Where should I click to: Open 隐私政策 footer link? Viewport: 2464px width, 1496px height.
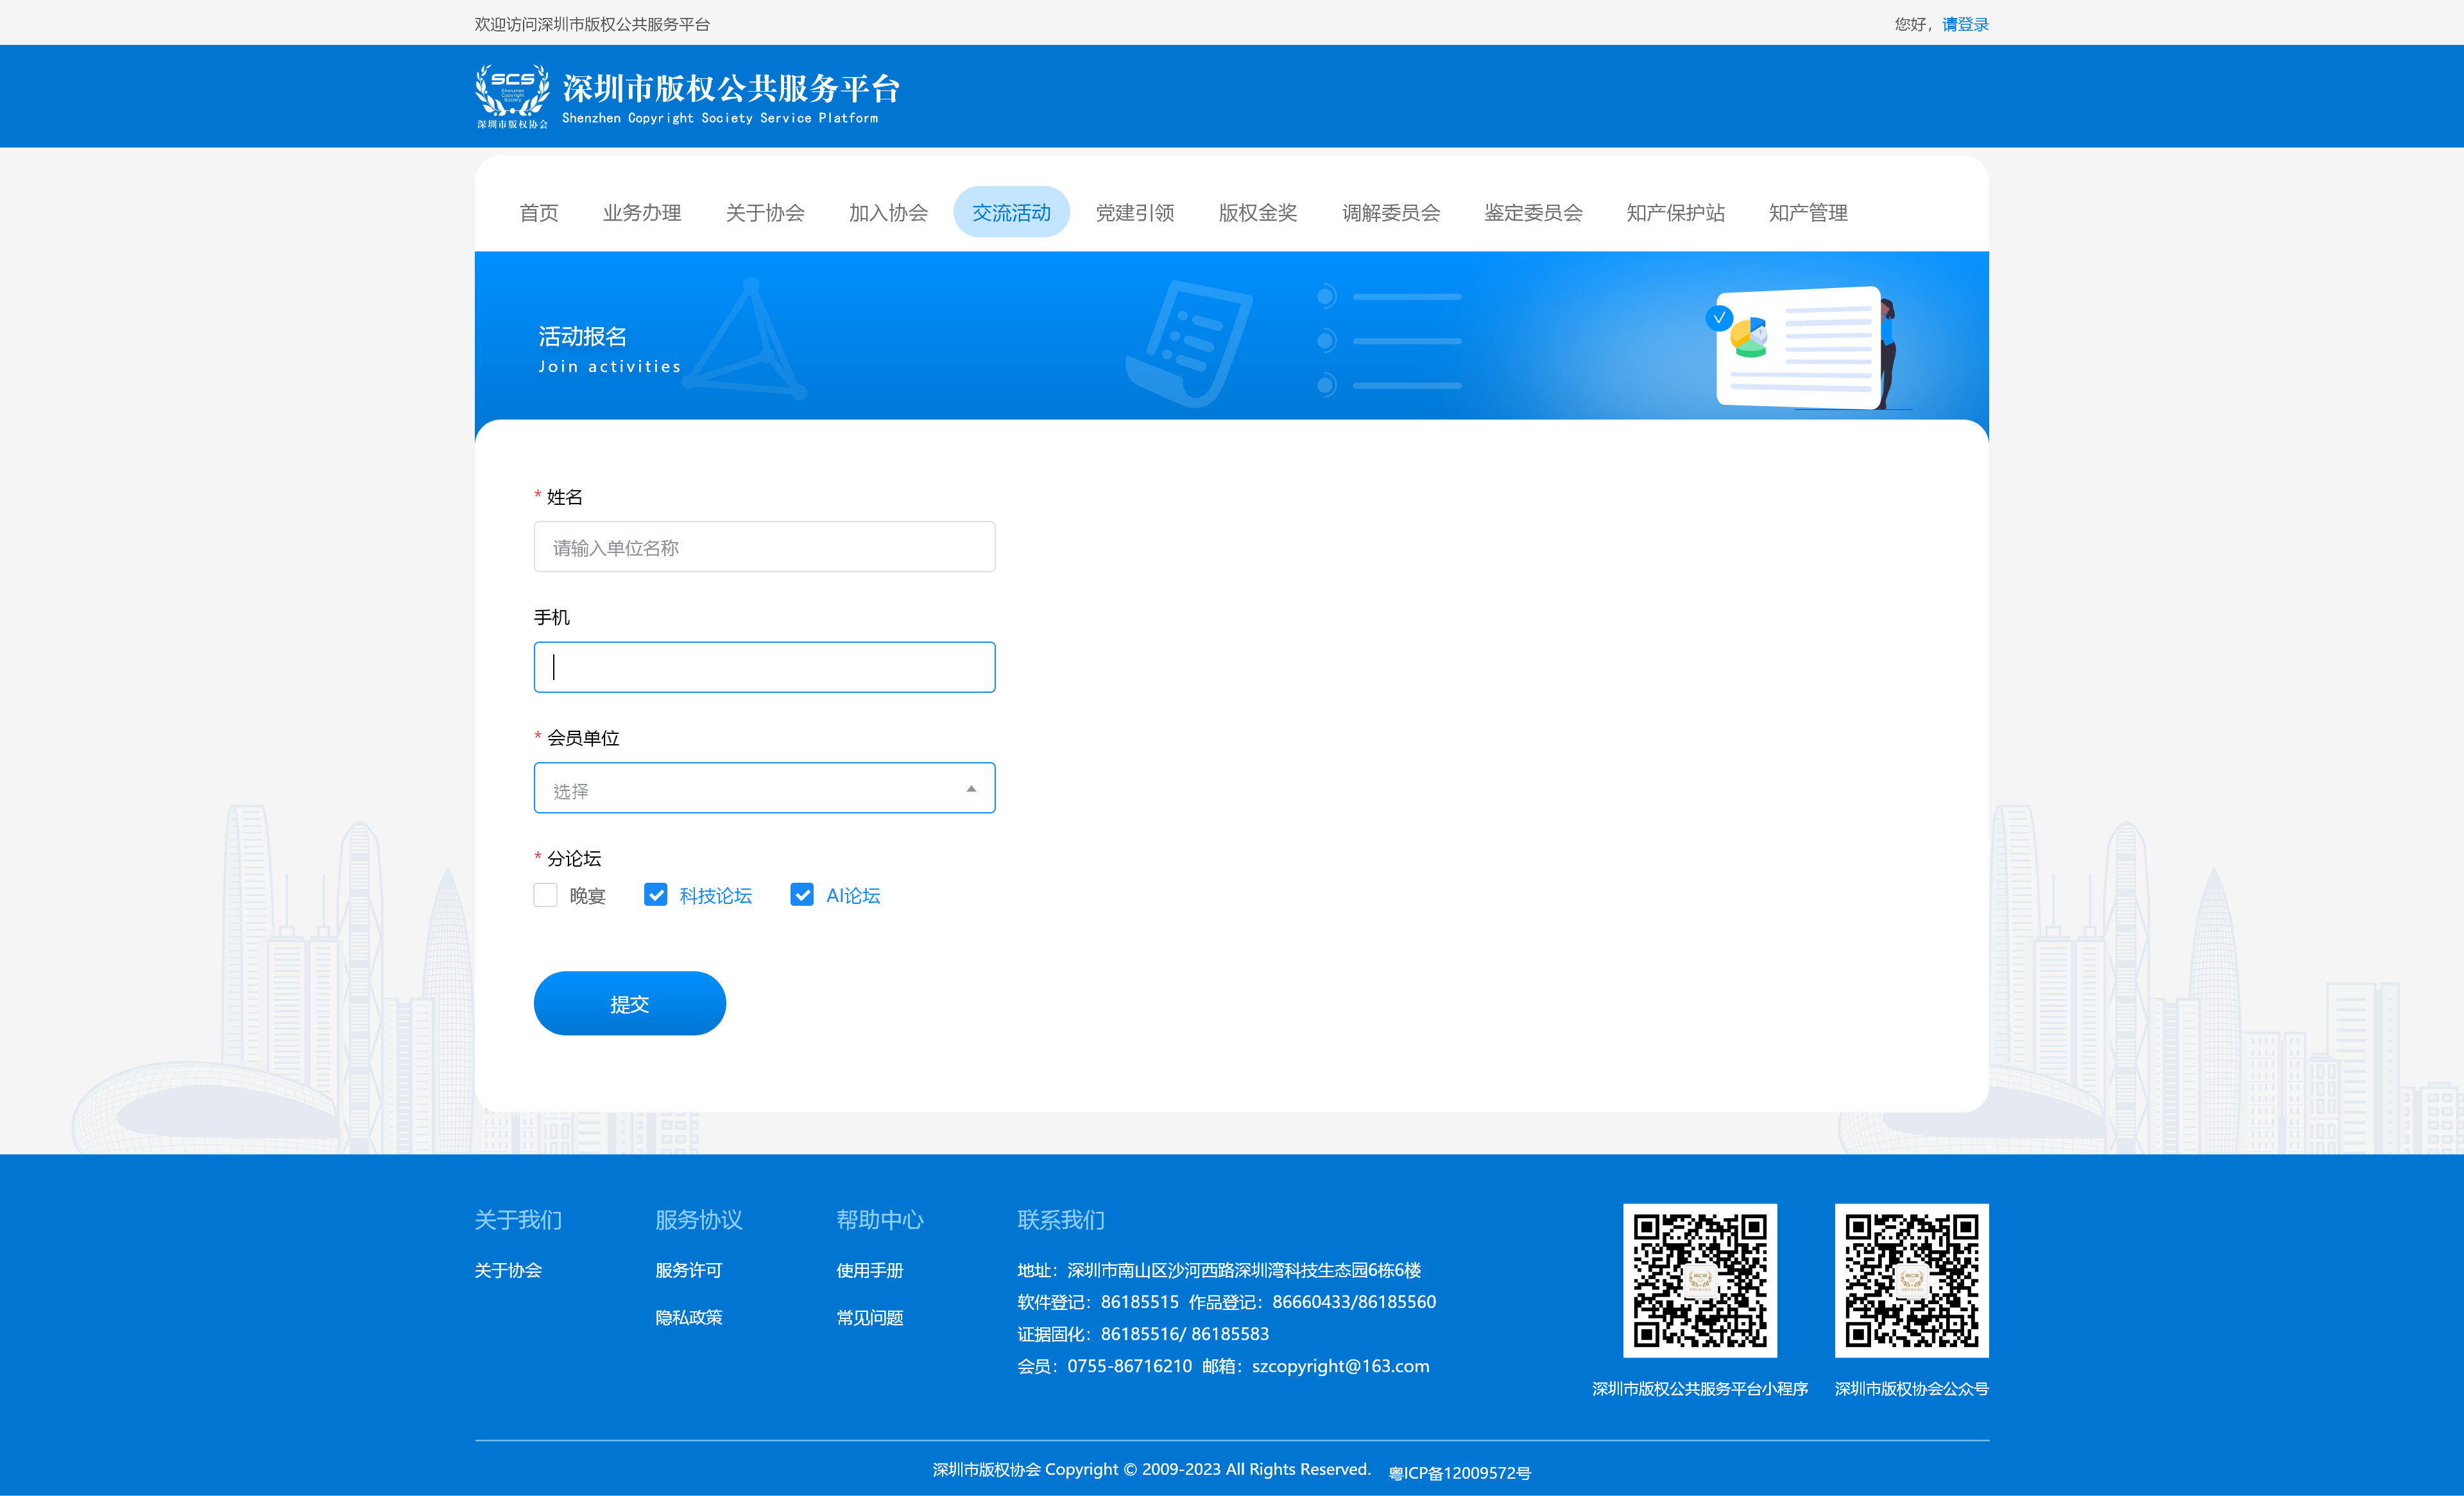click(689, 1318)
